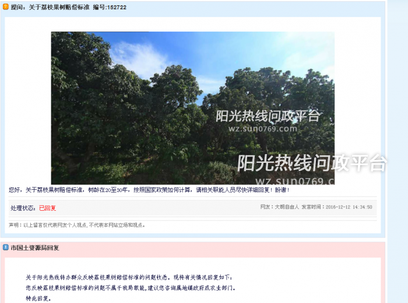
Task: Click the question body text starting with 您好
Action: pyautogui.click(x=149, y=190)
